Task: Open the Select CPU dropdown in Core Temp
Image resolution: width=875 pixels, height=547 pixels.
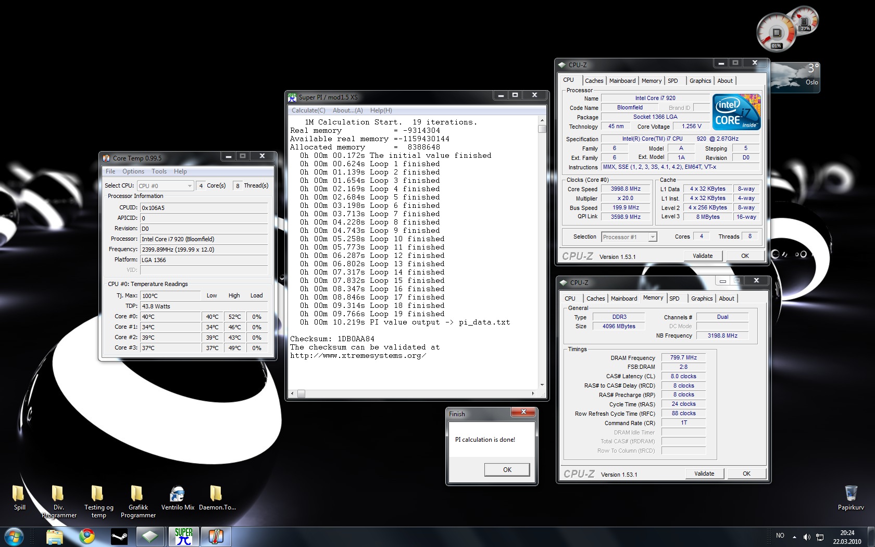Action: pyautogui.click(x=165, y=185)
